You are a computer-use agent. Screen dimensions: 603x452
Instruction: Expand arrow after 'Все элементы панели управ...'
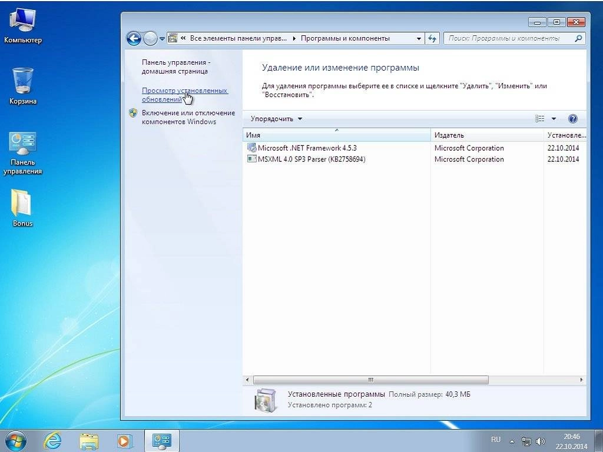[x=294, y=38]
